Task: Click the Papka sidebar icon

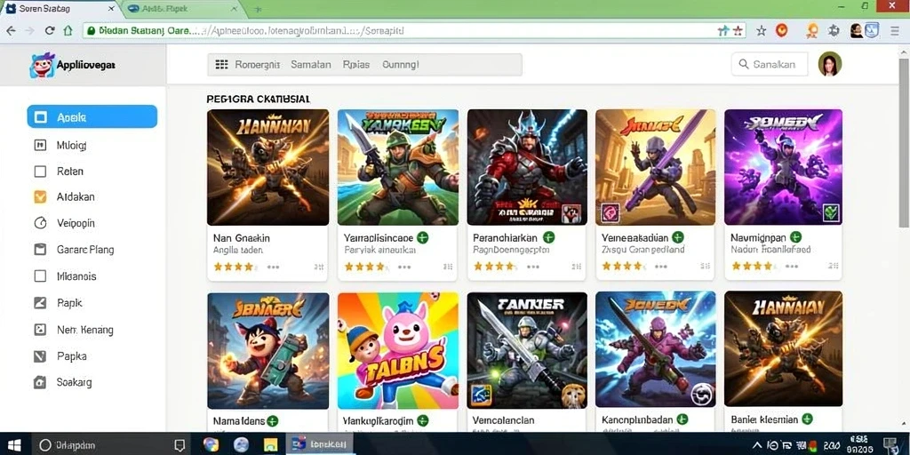Action: [x=40, y=356]
